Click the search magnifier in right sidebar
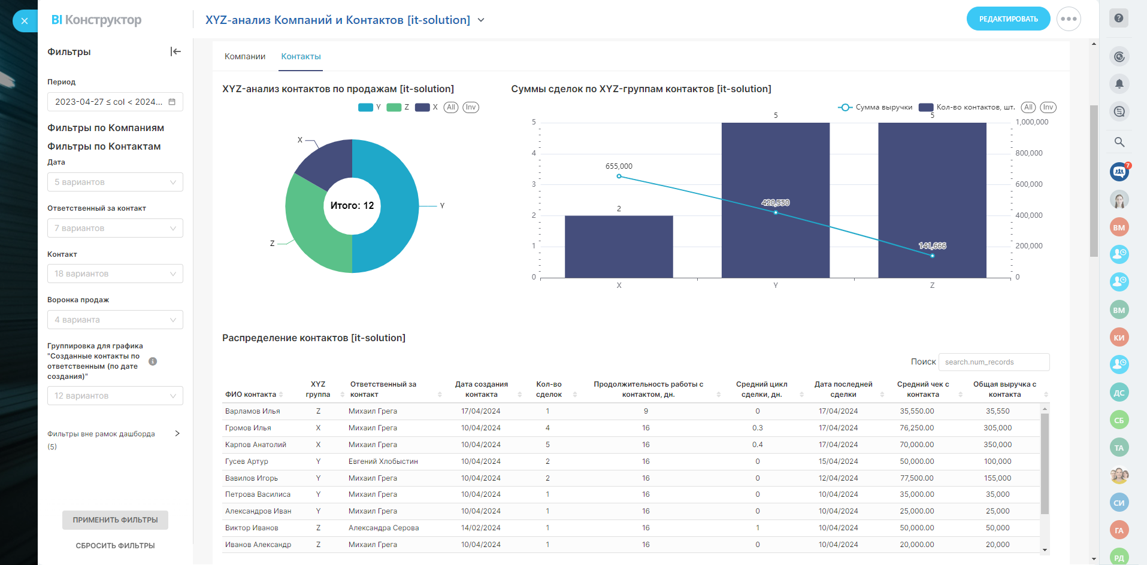 tap(1119, 142)
